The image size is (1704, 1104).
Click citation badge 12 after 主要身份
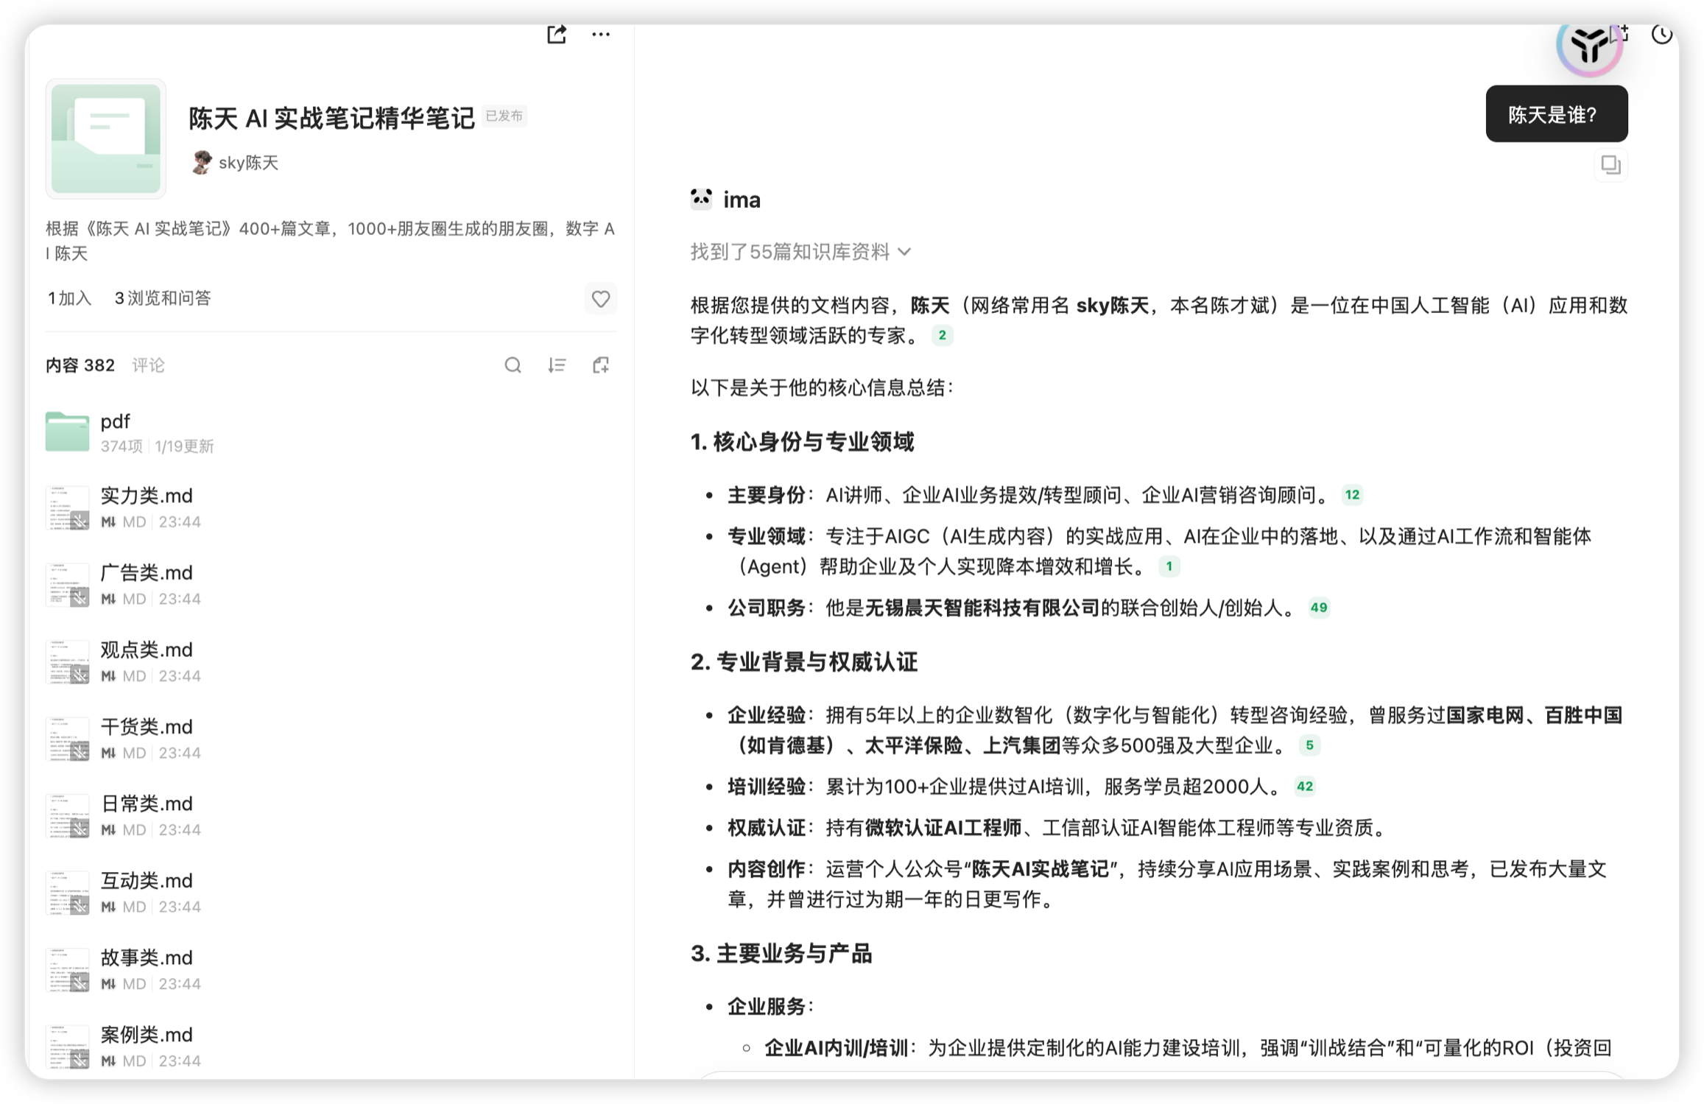tap(1352, 495)
